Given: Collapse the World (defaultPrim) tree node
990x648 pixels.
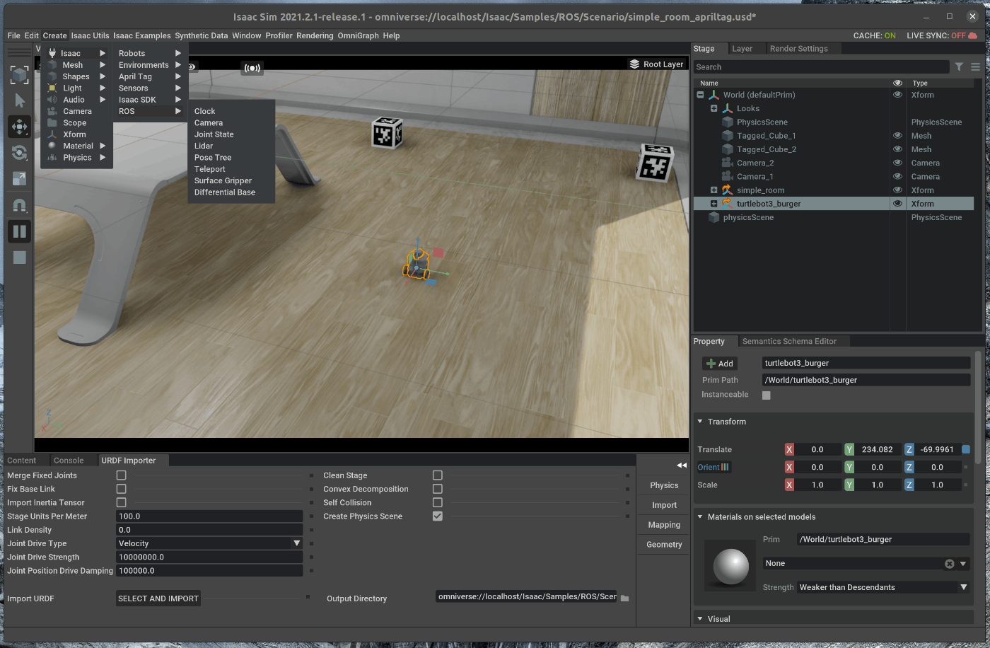Looking at the screenshot, I should click(x=700, y=95).
